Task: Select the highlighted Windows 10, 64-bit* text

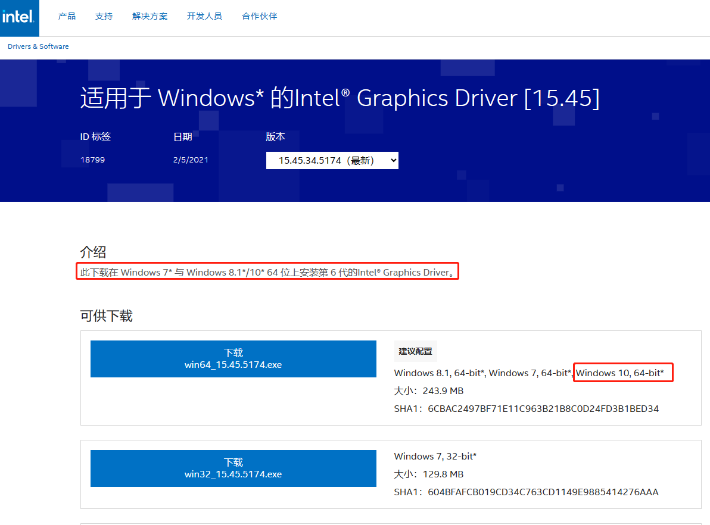Action: [x=622, y=373]
